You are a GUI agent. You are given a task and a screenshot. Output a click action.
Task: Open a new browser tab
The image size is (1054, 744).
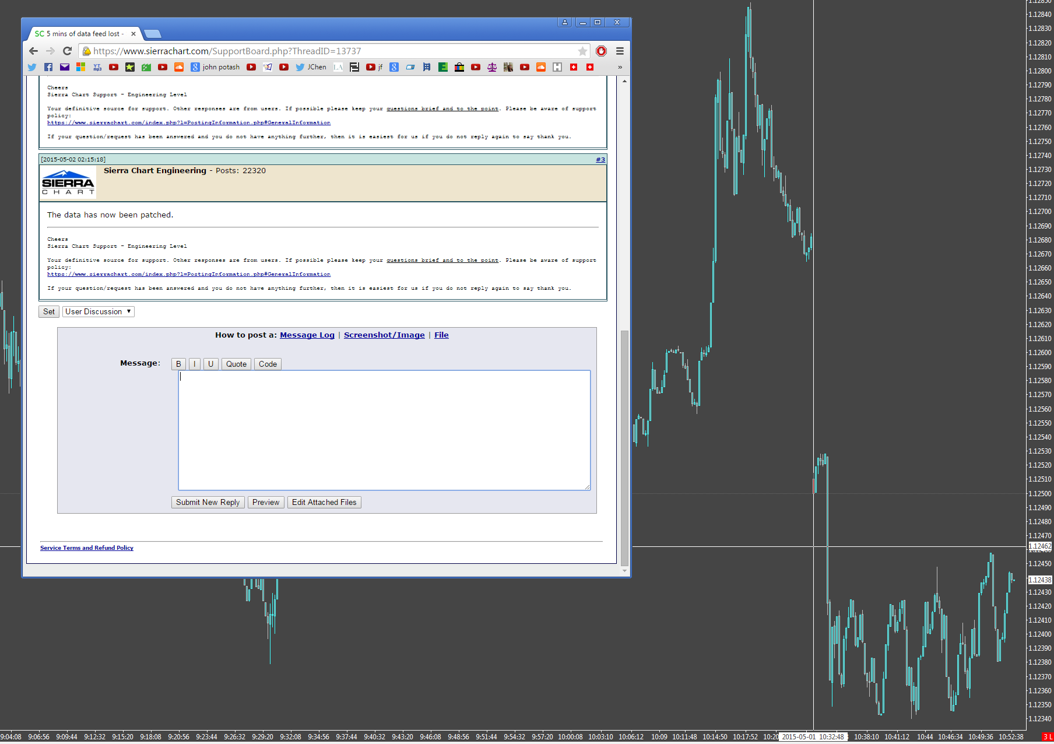tap(152, 34)
